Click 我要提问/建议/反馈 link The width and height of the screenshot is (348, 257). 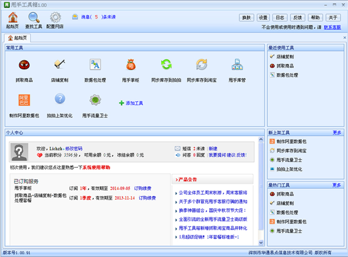pyautogui.click(x=228, y=155)
